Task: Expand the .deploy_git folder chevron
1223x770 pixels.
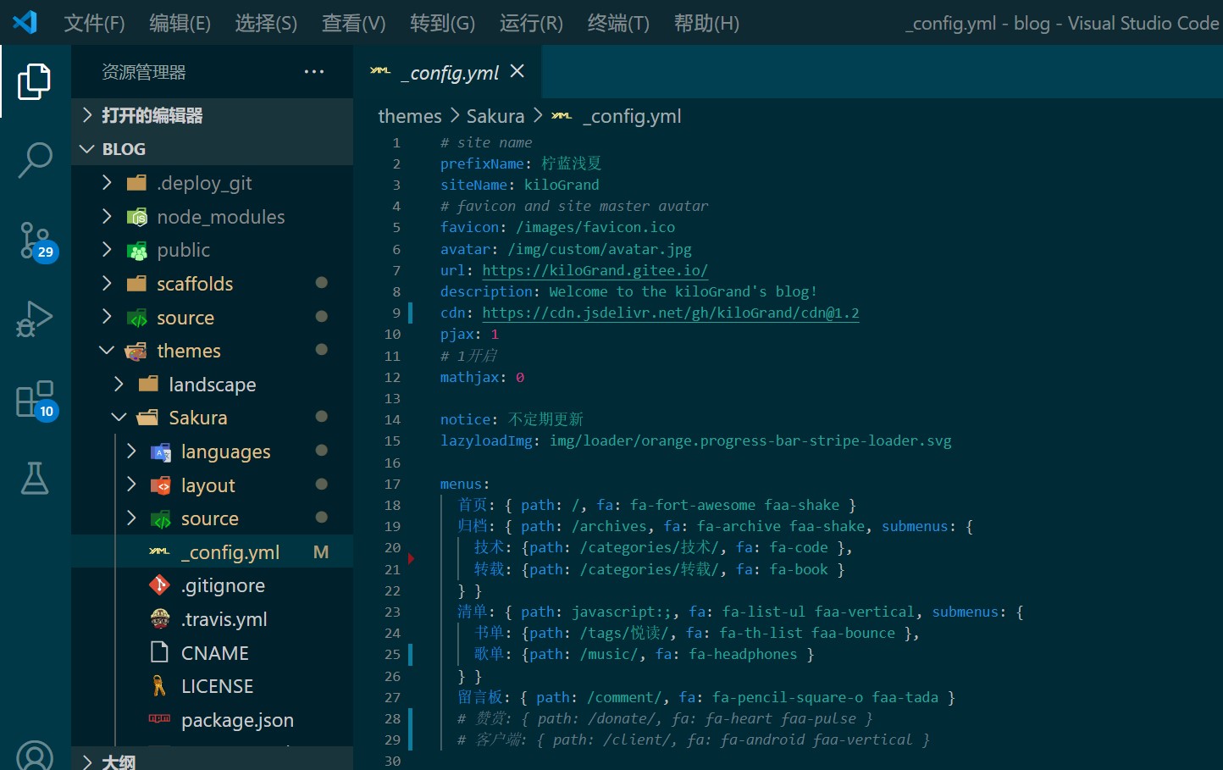Action: (x=107, y=183)
